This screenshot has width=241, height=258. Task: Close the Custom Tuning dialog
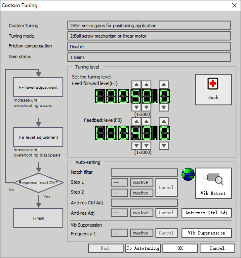click(x=234, y=5)
